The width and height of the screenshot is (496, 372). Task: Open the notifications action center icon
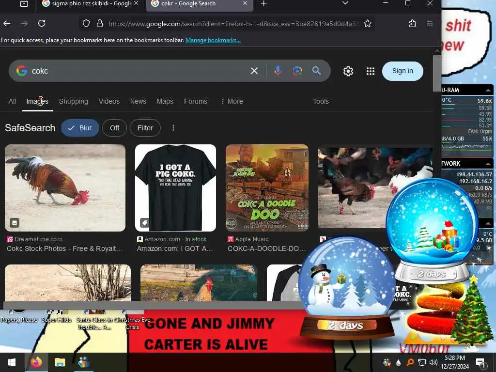tap(480, 363)
